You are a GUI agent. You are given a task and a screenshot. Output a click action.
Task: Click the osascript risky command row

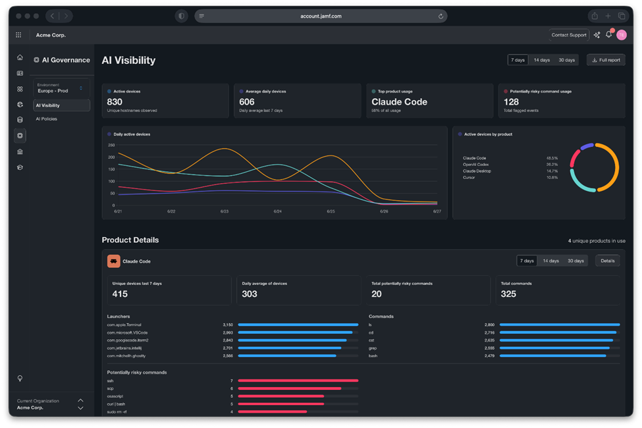coord(232,396)
